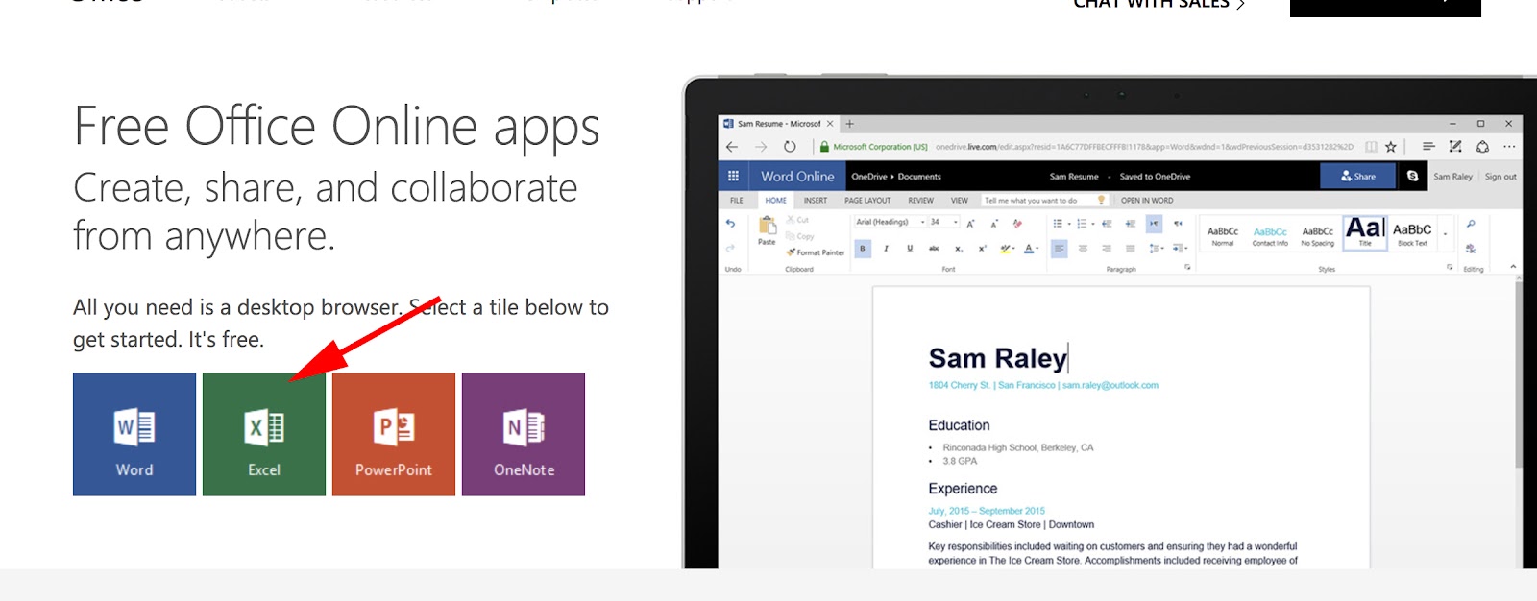Close the Sam Resume browser tab
1537x601 pixels.
tap(830, 124)
